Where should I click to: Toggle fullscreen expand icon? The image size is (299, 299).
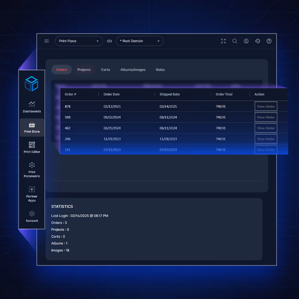coord(223,41)
